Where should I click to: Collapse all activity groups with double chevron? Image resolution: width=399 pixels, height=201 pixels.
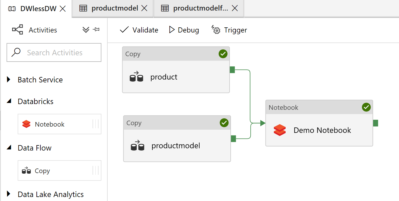(x=86, y=30)
